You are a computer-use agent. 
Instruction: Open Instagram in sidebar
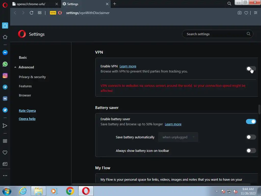point(5,76)
